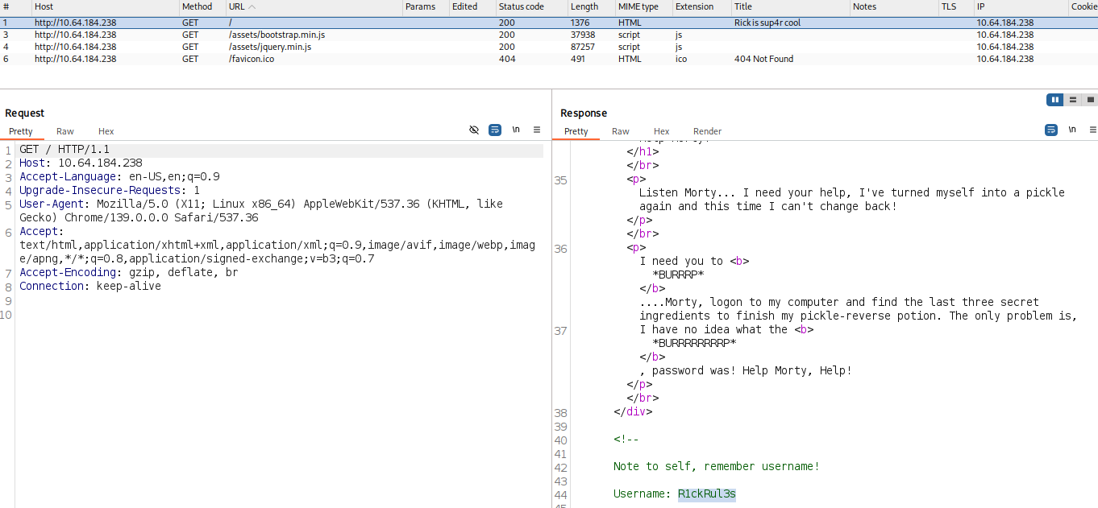Toggle word wrap in Request panel
1098x508 pixels.
coord(495,130)
